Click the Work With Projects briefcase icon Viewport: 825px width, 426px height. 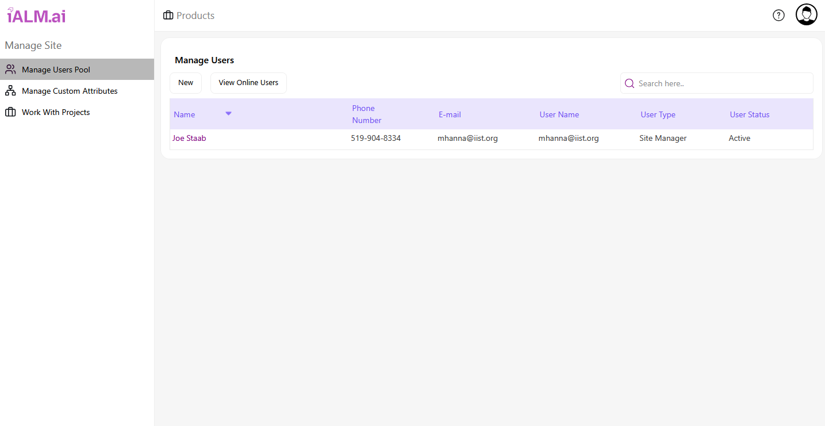[10, 112]
